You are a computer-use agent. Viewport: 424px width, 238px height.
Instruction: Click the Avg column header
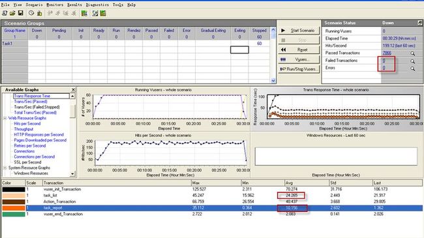[x=307, y=183]
